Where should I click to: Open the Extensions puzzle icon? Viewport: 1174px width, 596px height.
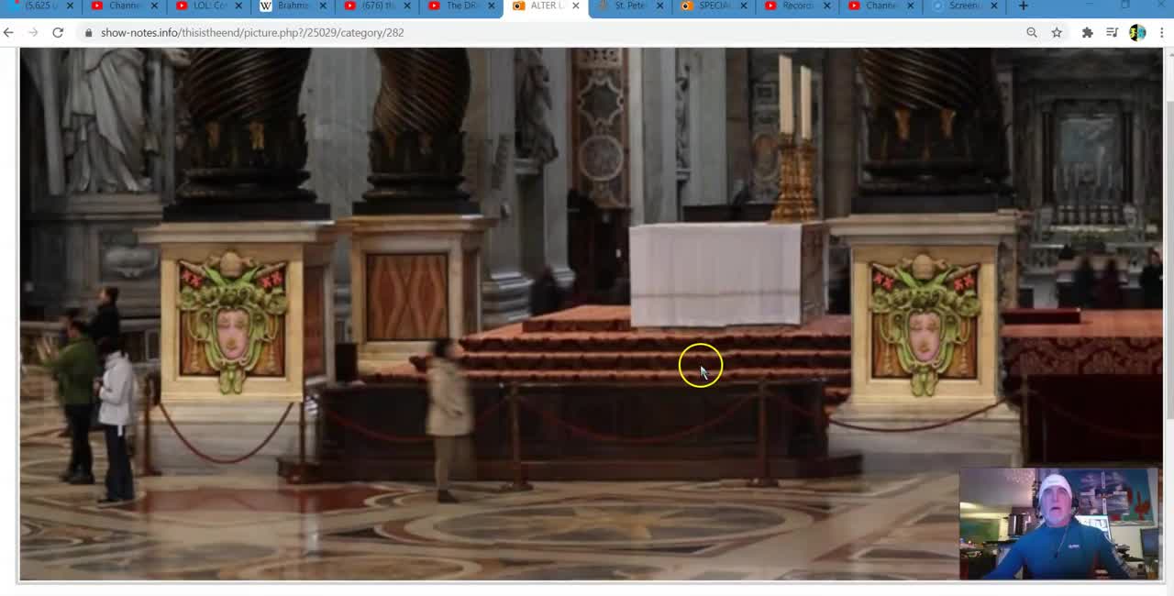tap(1088, 32)
